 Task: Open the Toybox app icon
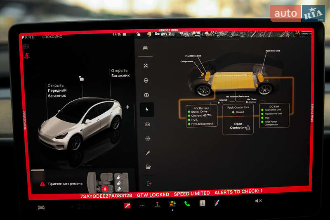172,204
